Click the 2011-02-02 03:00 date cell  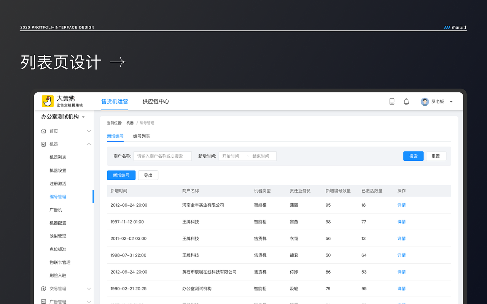coord(129,239)
